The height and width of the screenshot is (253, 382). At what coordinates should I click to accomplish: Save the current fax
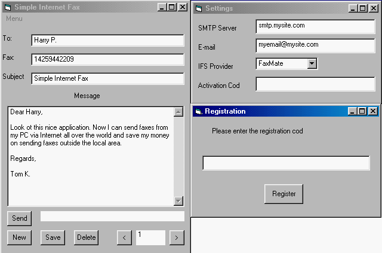[x=53, y=237]
